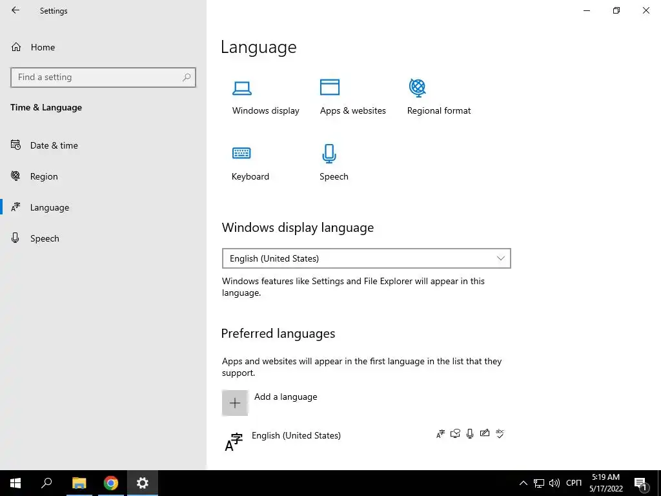Click the Windows display laptop icon
Image resolution: width=661 pixels, height=496 pixels.
242,88
